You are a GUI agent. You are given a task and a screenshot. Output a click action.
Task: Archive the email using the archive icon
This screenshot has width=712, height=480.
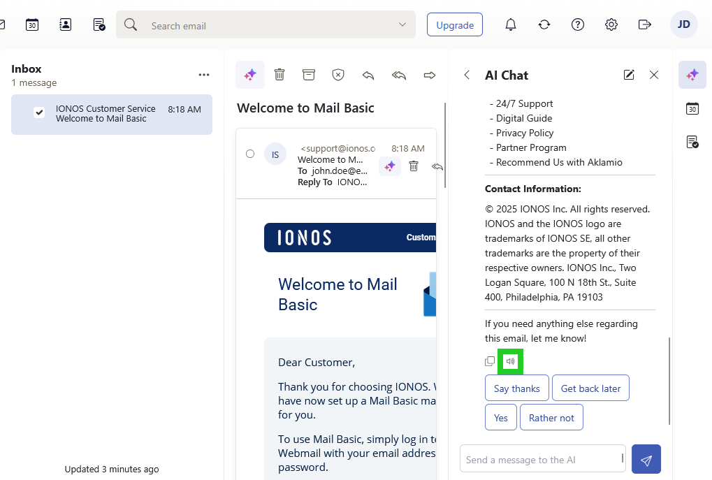[309, 74]
